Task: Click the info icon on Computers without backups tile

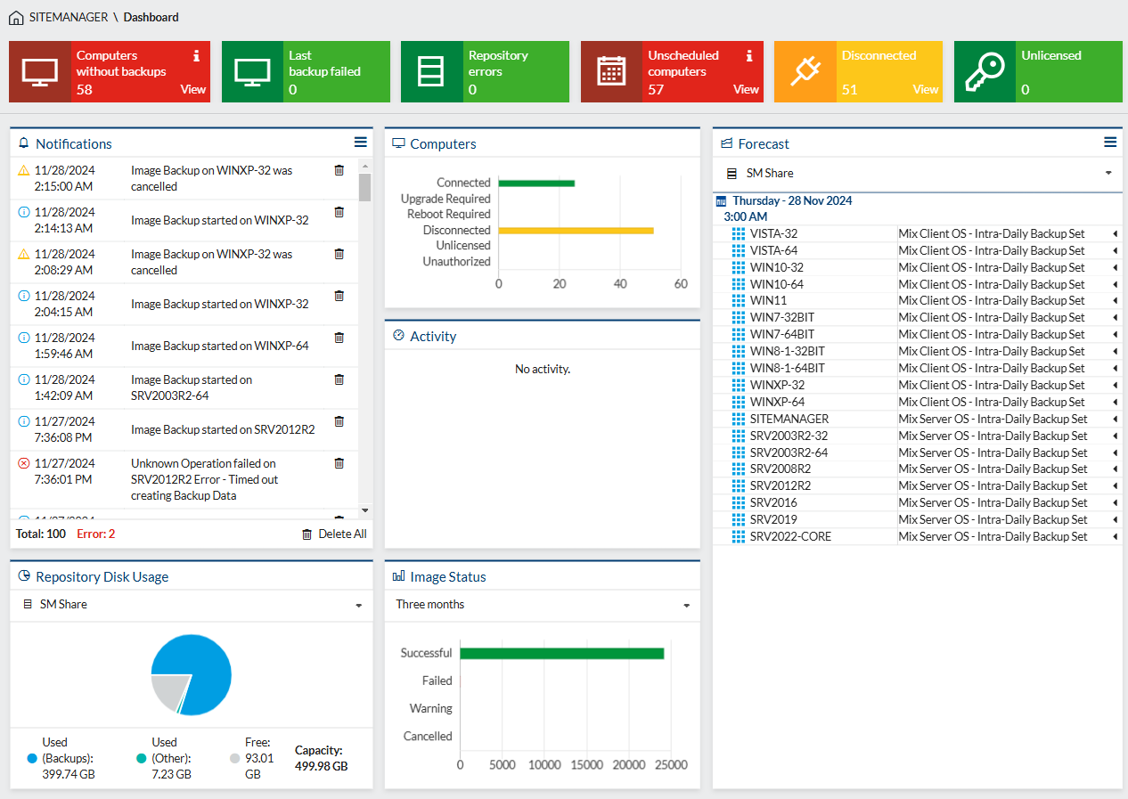Action: 197,54
